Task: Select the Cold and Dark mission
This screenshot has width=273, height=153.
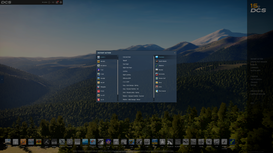Action: pos(127,57)
